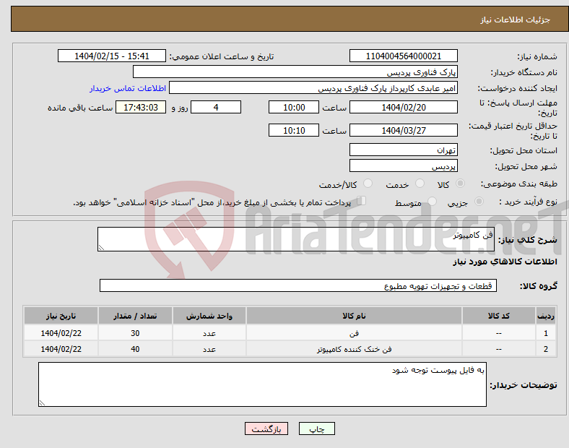Select the کالا radio button
Image resolution: width=569 pixels, height=448 pixels.
(x=460, y=184)
